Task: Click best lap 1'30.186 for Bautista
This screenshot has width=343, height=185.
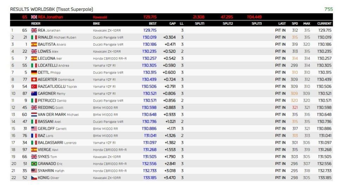Action: (x=150, y=44)
